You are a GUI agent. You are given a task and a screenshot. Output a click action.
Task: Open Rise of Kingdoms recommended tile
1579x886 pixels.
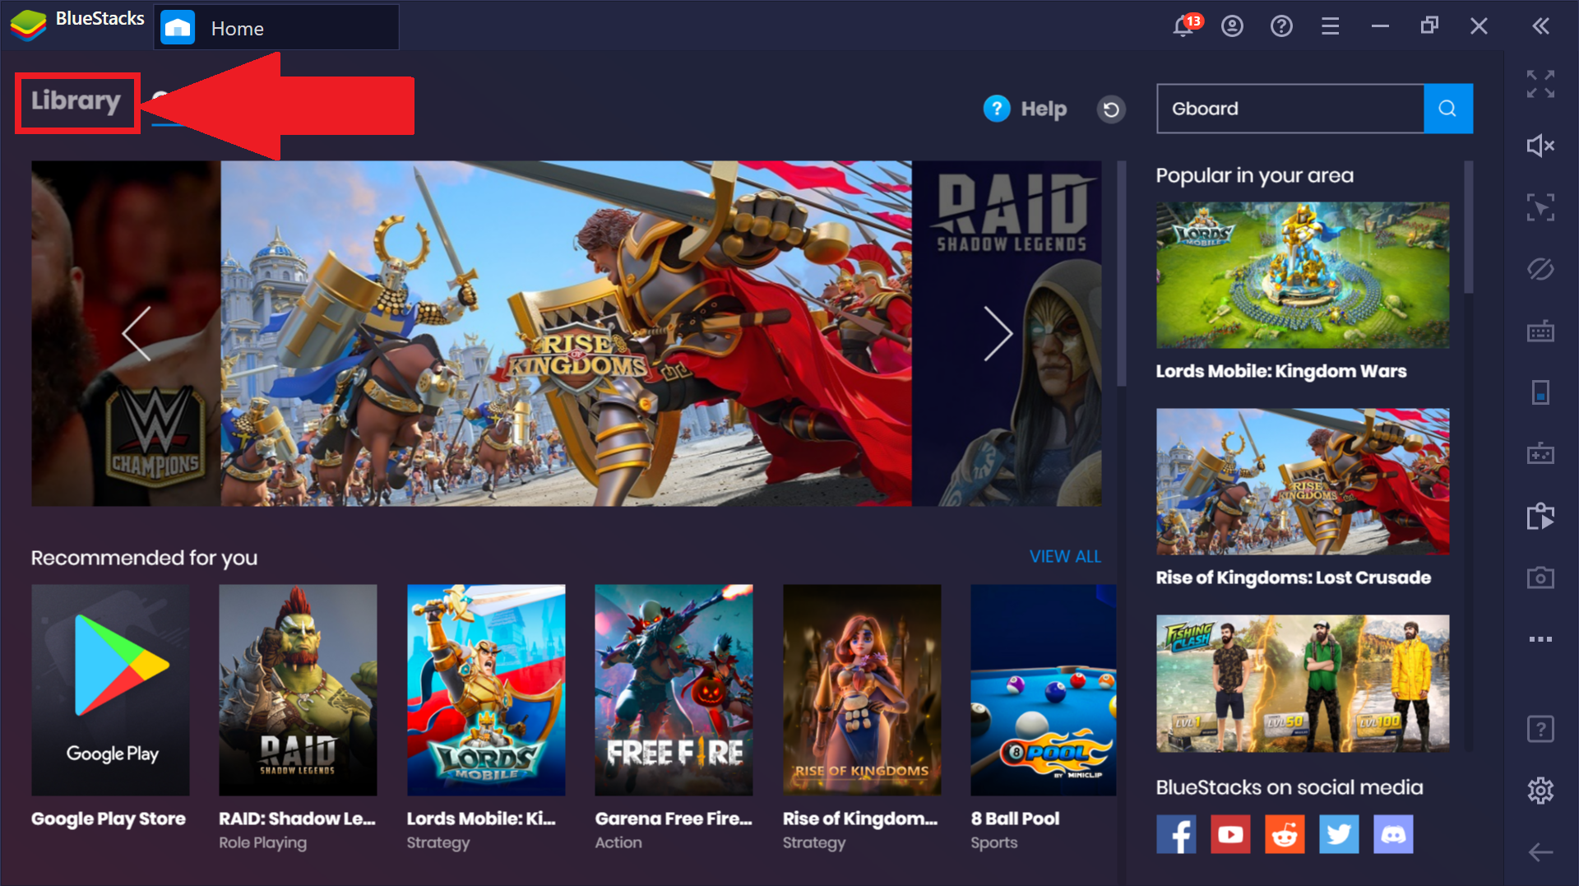[x=862, y=690]
